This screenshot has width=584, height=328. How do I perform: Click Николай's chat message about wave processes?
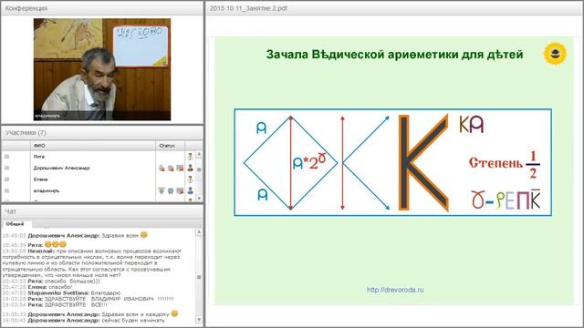(x=92, y=263)
